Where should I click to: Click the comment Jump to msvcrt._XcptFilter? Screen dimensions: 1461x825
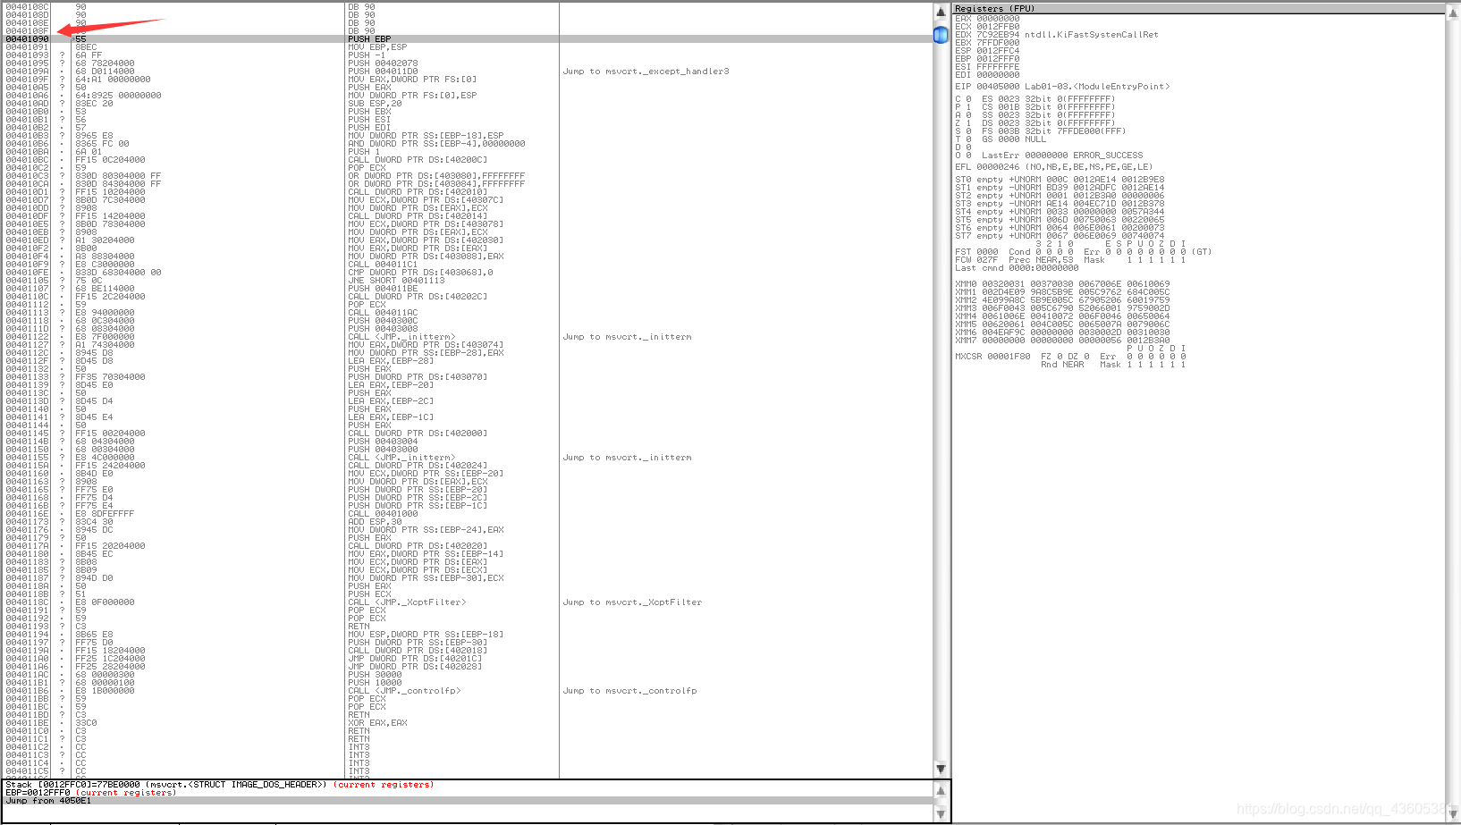click(632, 602)
